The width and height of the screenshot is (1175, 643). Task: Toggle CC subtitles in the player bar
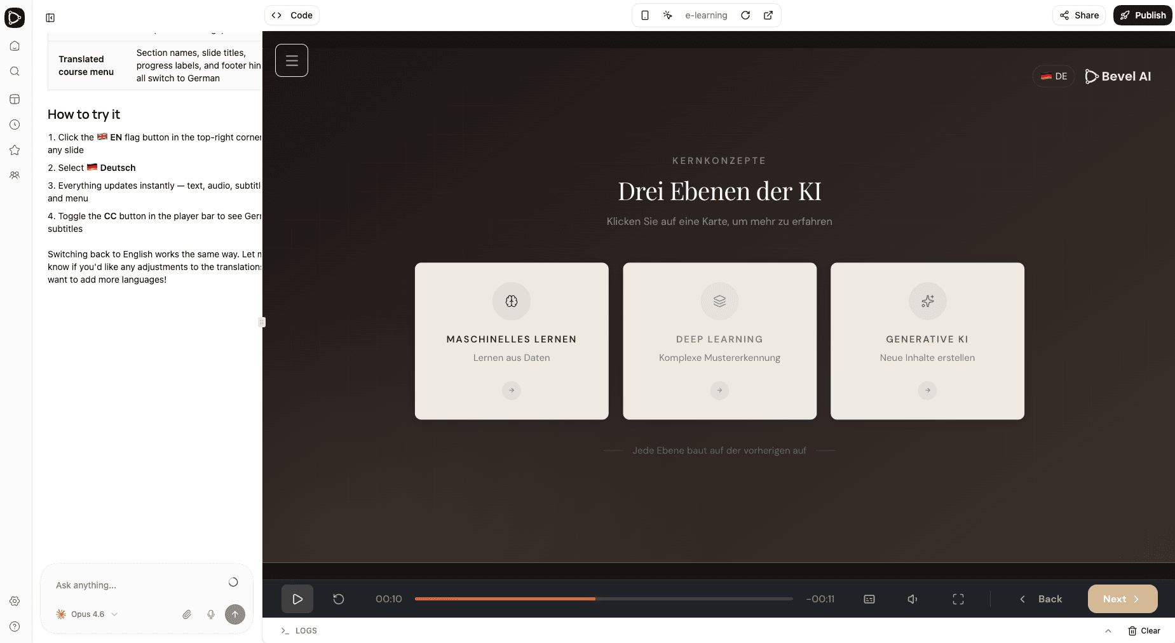click(x=869, y=599)
